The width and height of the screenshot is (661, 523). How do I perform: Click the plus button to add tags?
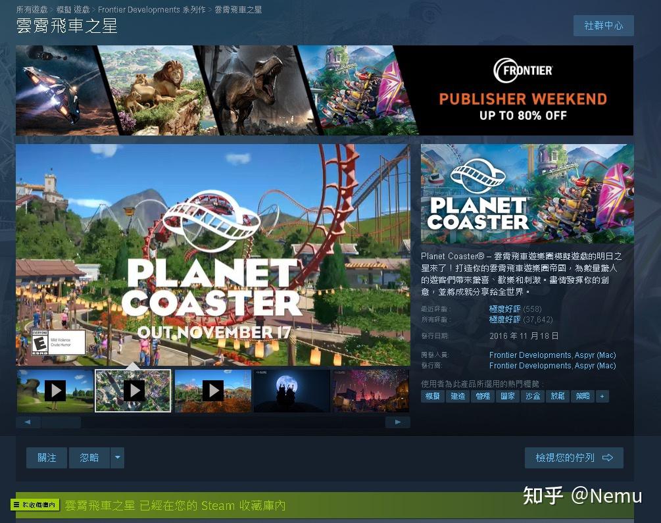602,396
